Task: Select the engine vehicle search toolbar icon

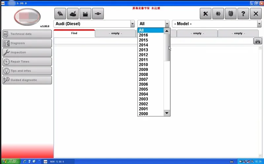Action: point(73,13)
